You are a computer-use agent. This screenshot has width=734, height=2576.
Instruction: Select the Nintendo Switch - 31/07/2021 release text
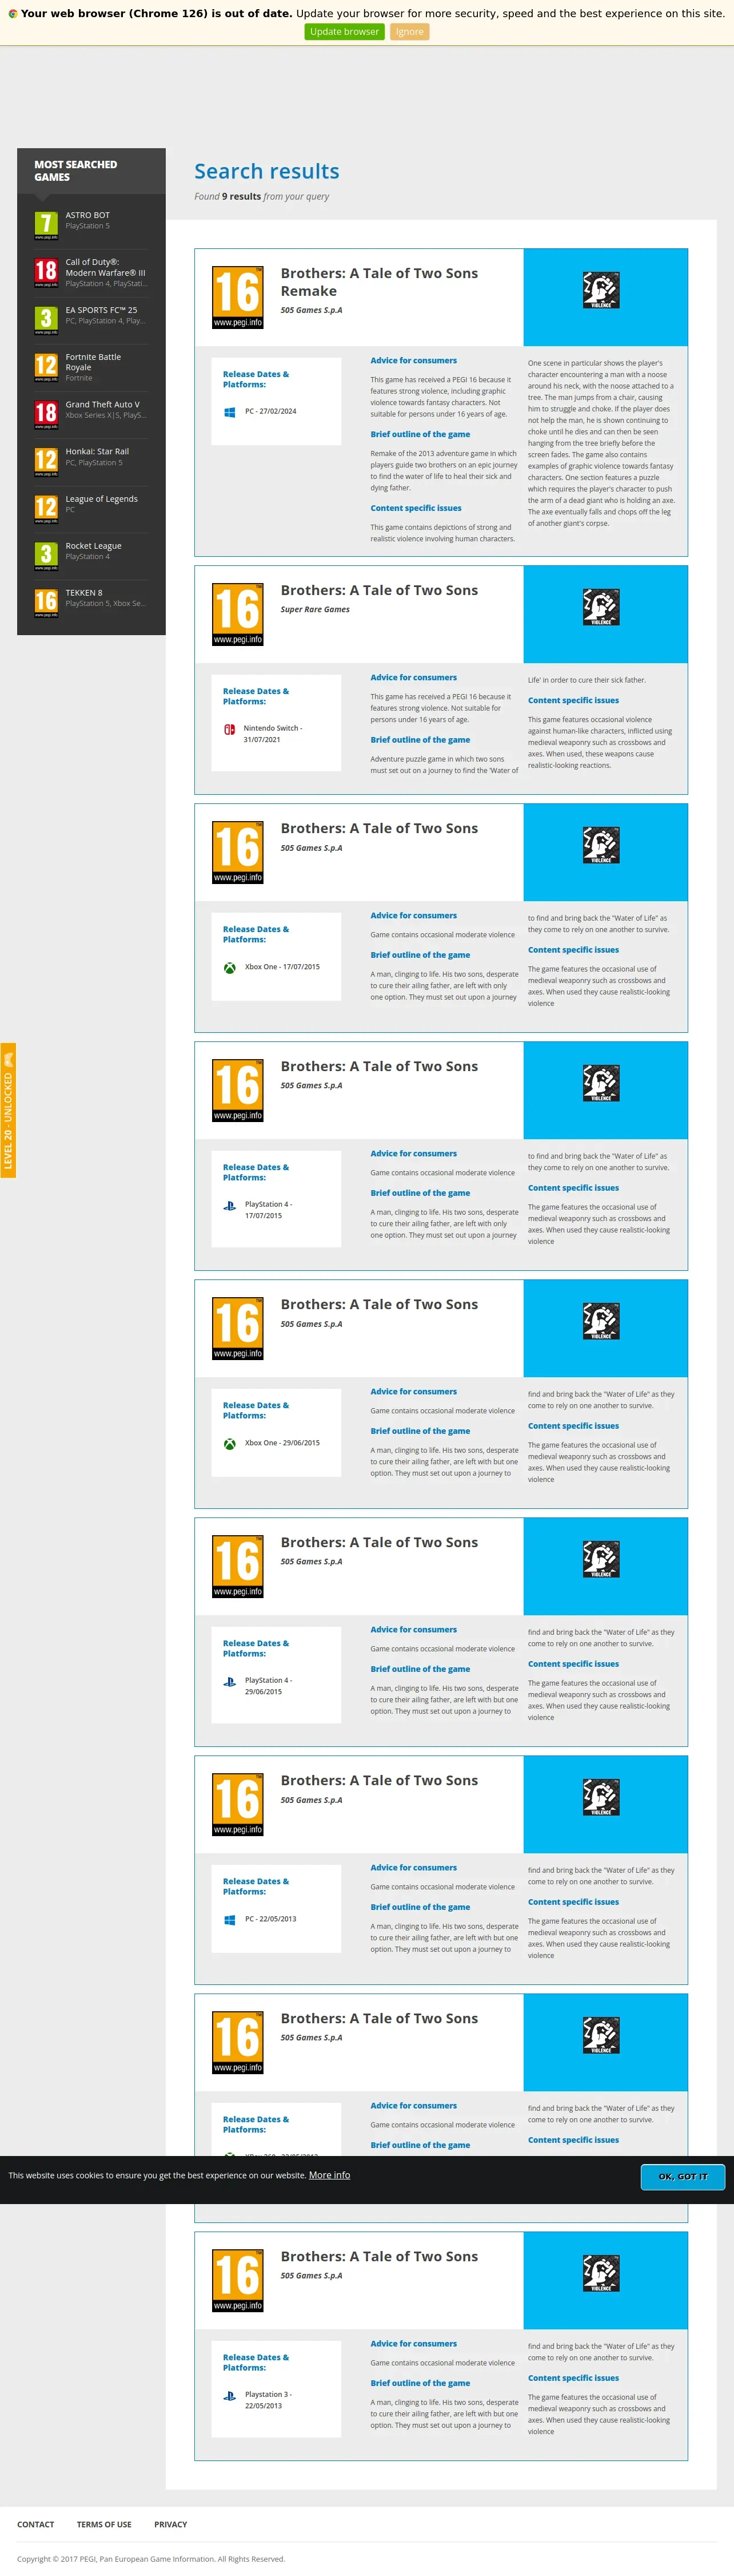pos(273,734)
